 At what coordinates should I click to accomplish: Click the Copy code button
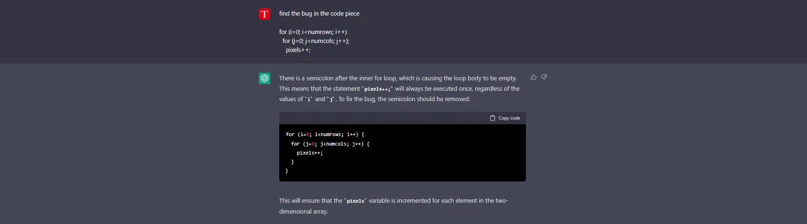(x=505, y=118)
